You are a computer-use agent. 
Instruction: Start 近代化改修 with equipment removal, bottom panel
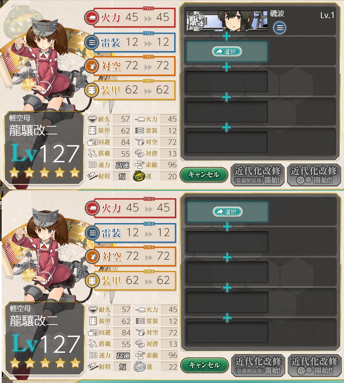click(258, 366)
